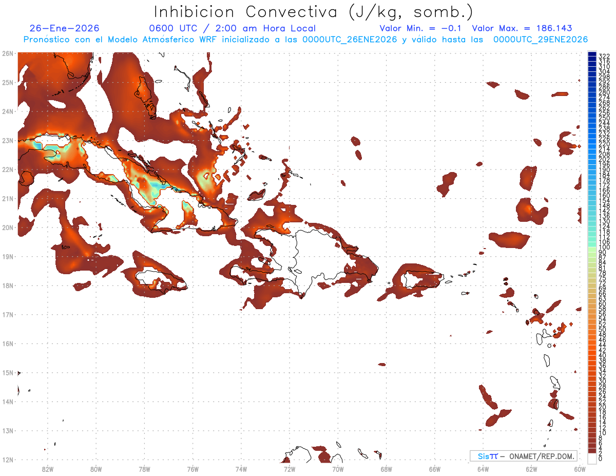The image size is (616, 476).
Task: Click latitude label '16N'
Action: 8,344
